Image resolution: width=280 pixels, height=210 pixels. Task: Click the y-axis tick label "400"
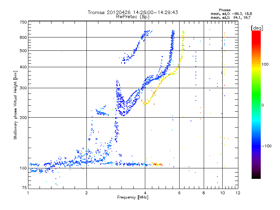tap(23, 67)
